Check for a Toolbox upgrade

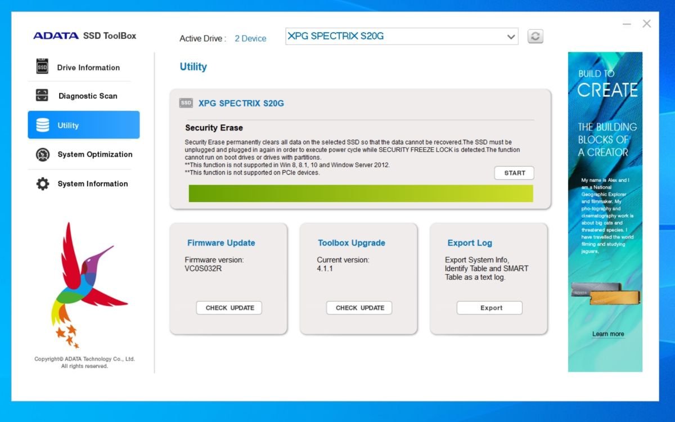[359, 308]
